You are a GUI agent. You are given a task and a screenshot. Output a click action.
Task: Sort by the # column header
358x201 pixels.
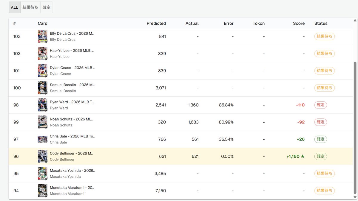pos(15,23)
